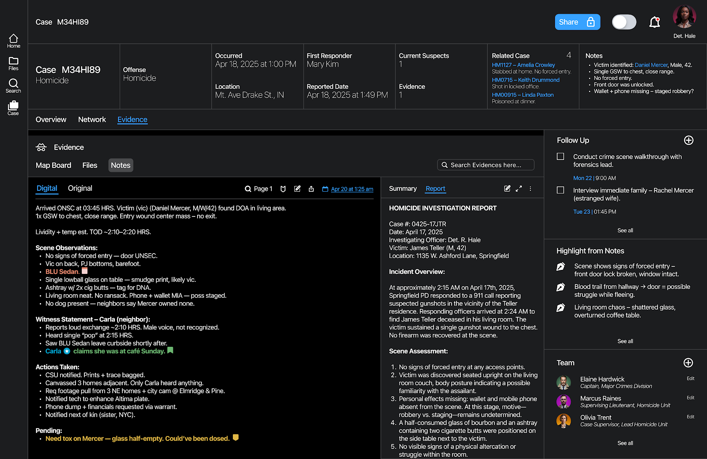The height and width of the screenshot is (459, 707).
Task: Open Det. Hale profile avatar
Action: coord(684,17)
